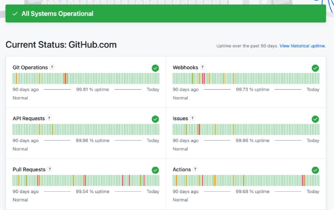Click the Git Operations uptime bar chart
This screenshot has height=210, width=334.
[x=86, y=78]
